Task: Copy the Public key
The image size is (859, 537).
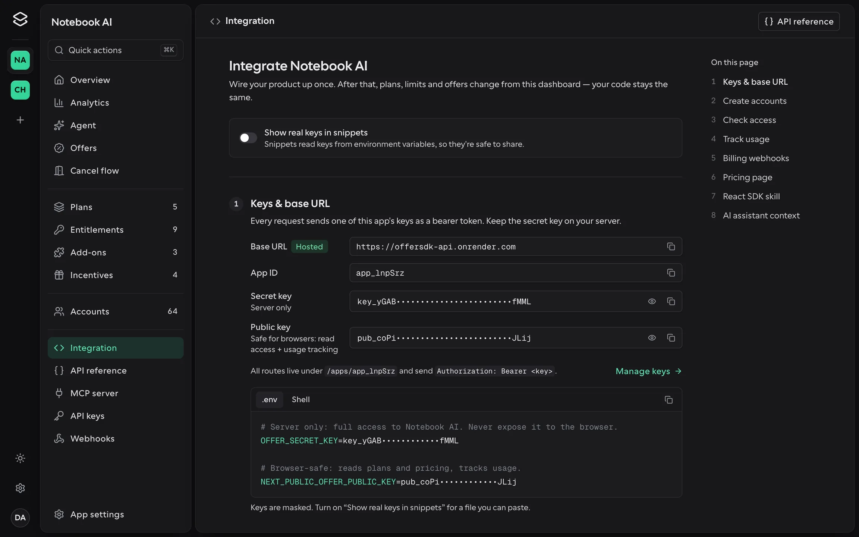Action: [671, 338]
